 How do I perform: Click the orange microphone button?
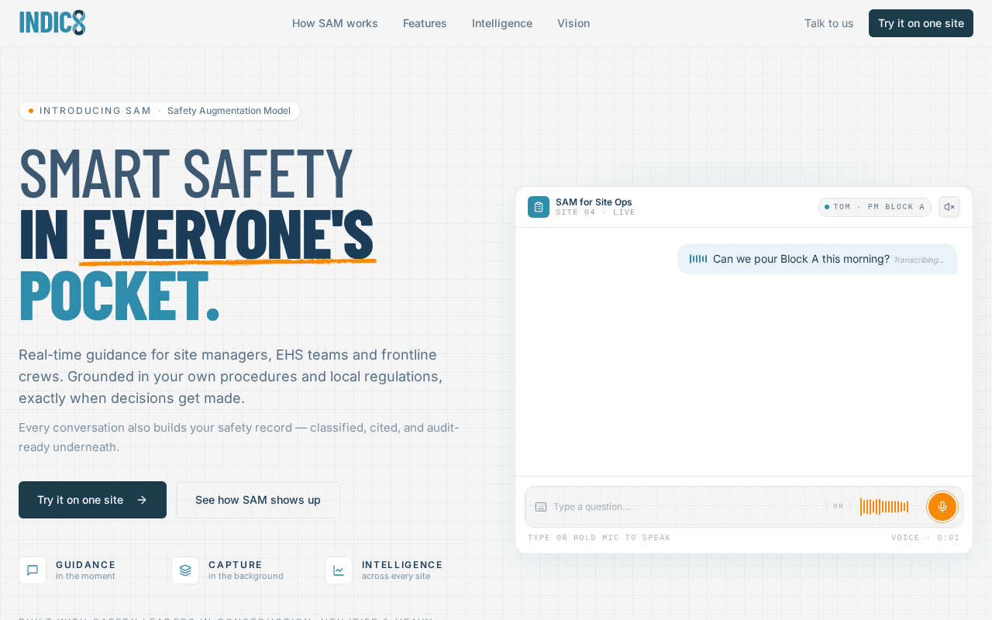point(942,507)
